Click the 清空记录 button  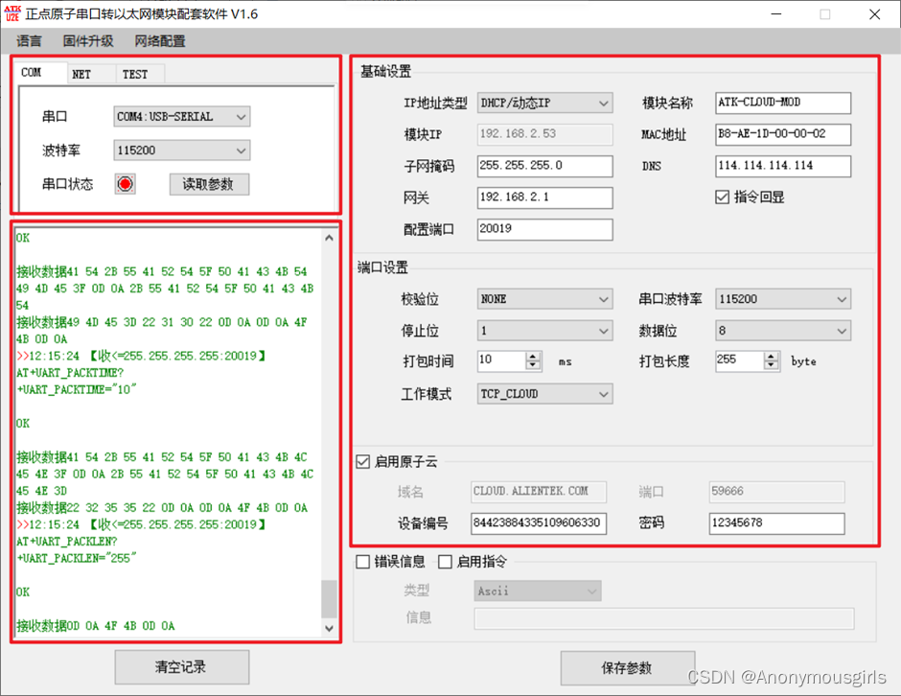tap(181, 666)
